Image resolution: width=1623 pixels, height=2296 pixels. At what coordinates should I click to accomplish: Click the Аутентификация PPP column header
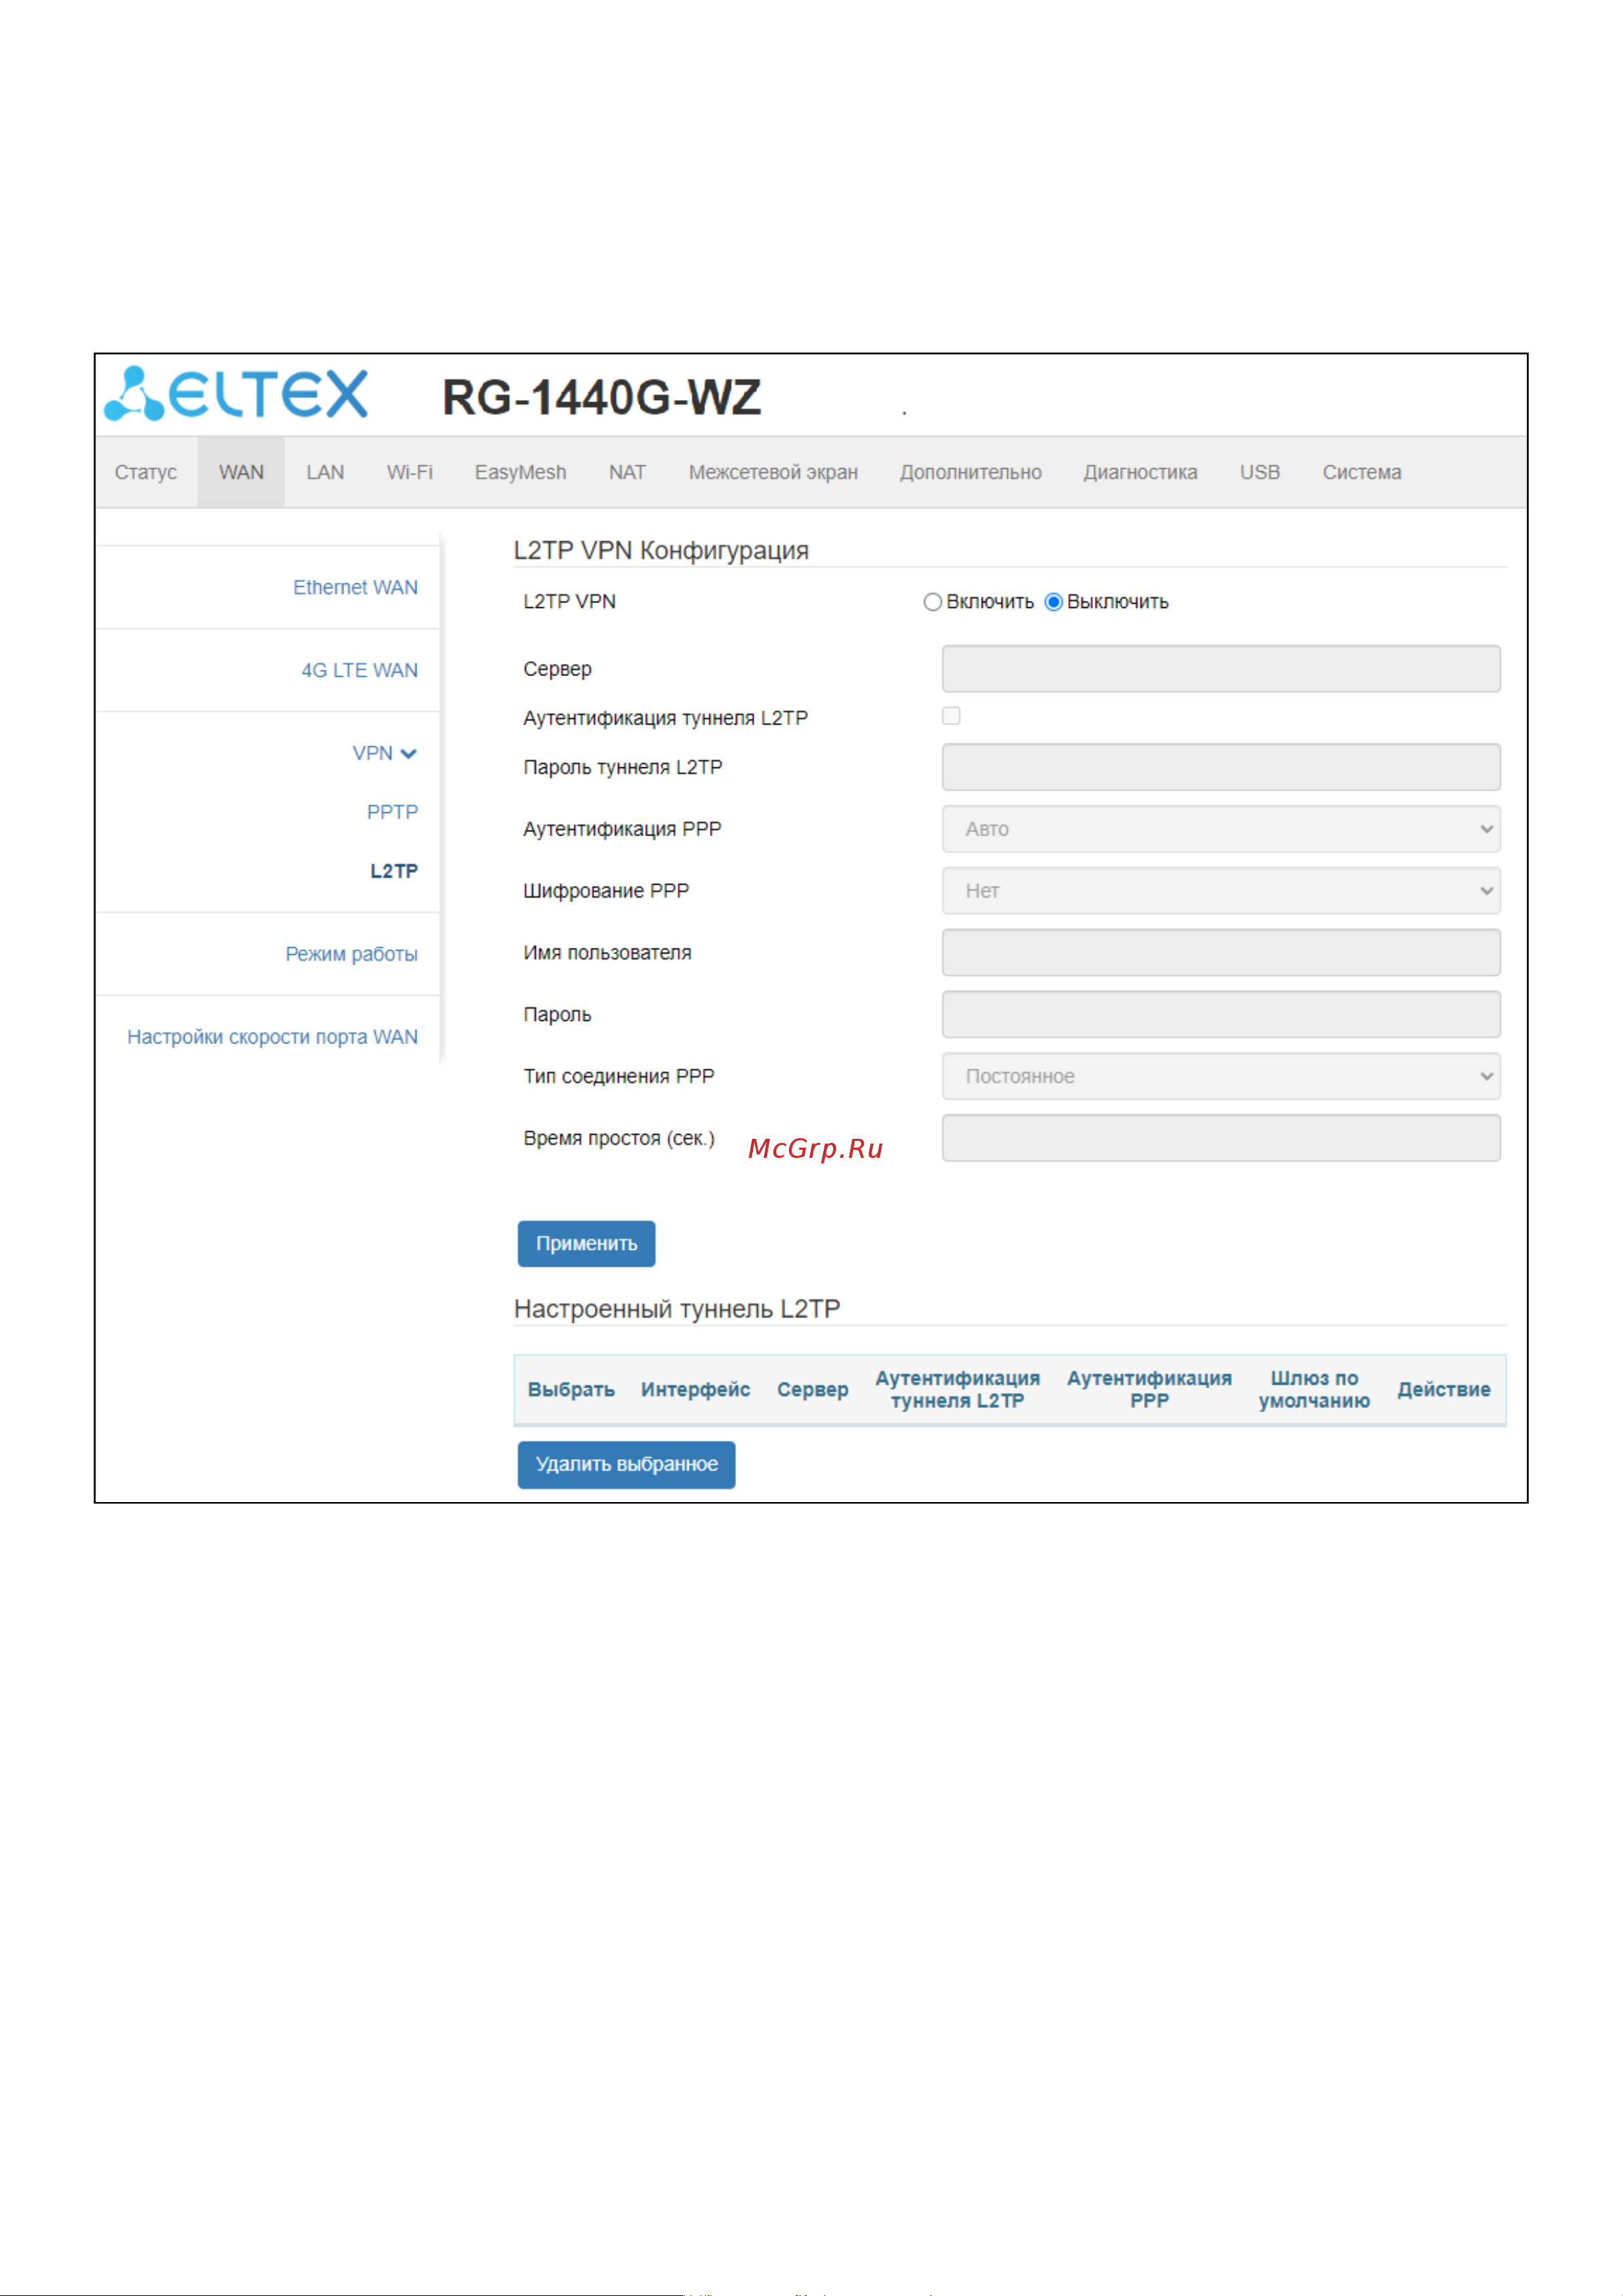tap(1149, 1389)
